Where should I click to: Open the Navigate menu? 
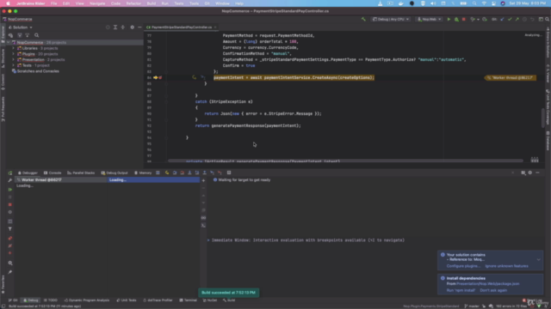(97, 3)
